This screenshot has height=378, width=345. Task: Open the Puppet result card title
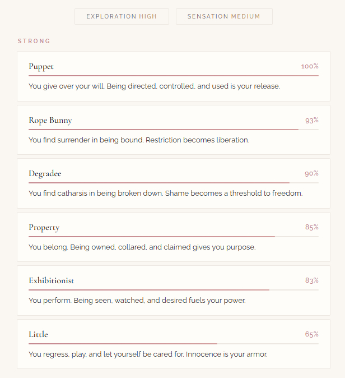(x=41, y=66)
